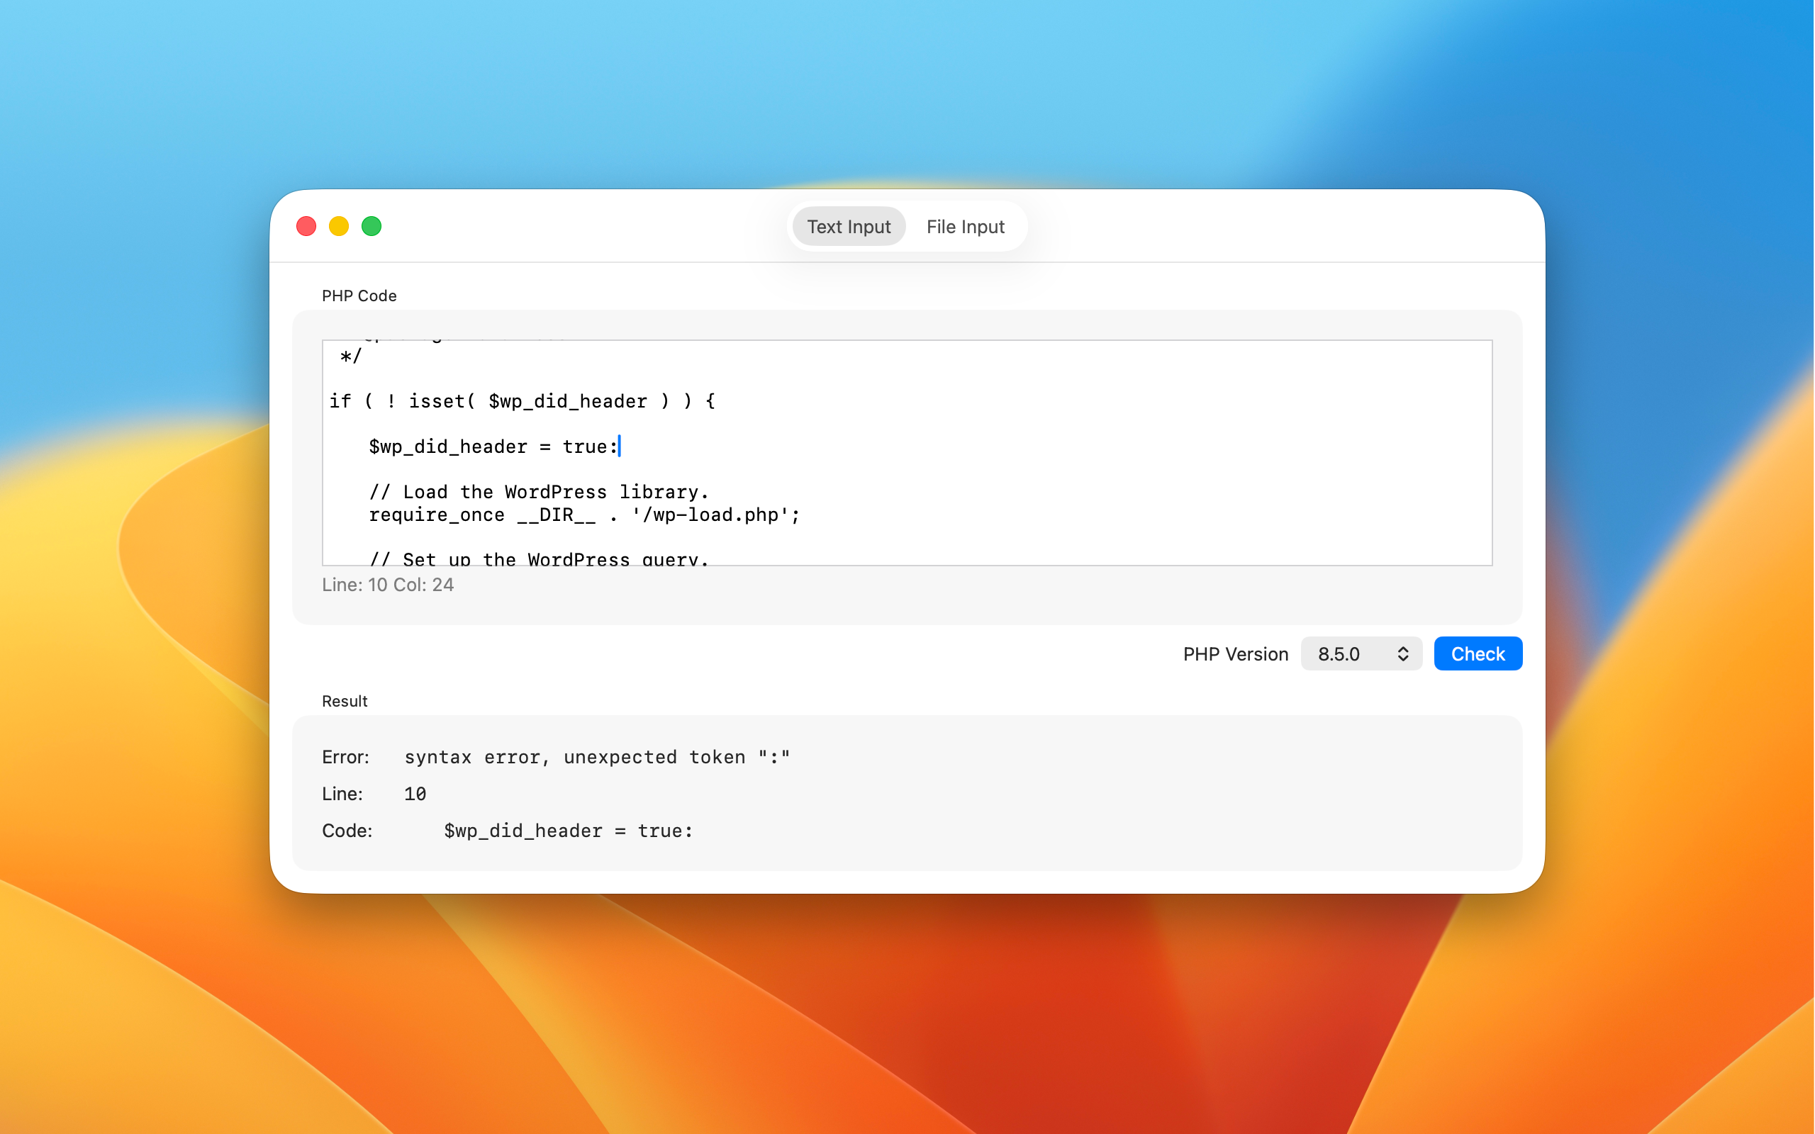Click the Line: 10 Col: 24 indicator
The image size is (1815, 1134).
pos(389,584)
